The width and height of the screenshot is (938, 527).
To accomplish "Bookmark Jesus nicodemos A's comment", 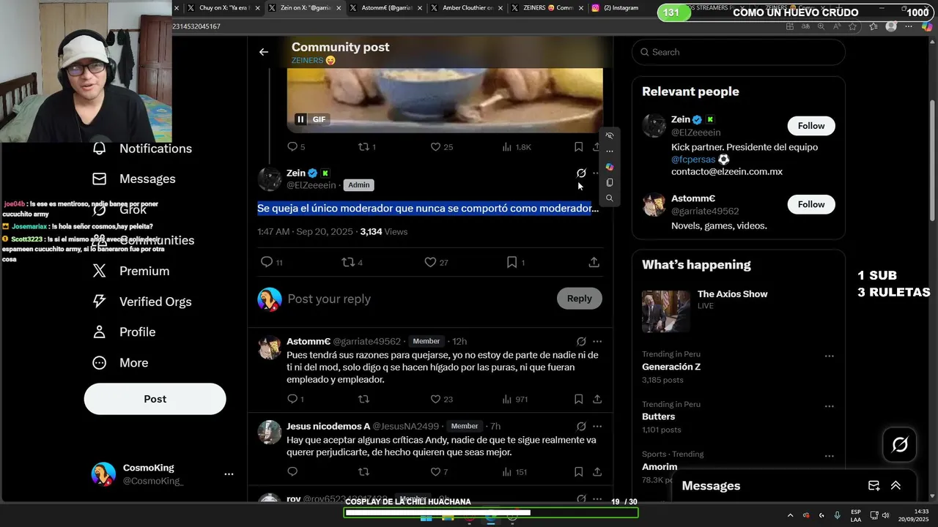I will pyautogui.click(x=578, y=471).
